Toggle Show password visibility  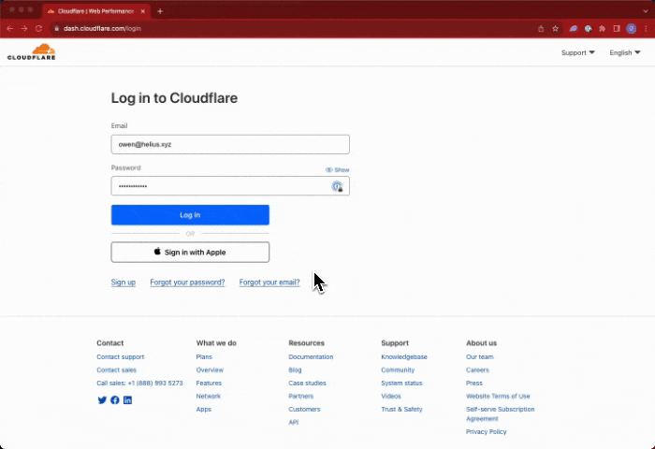click(337, 169)
